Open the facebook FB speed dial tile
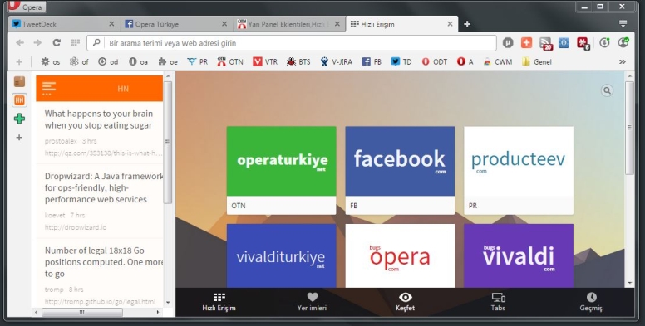The width and height of the screenshot is (645, 326). pyautogui.click(x=400, y=170)
